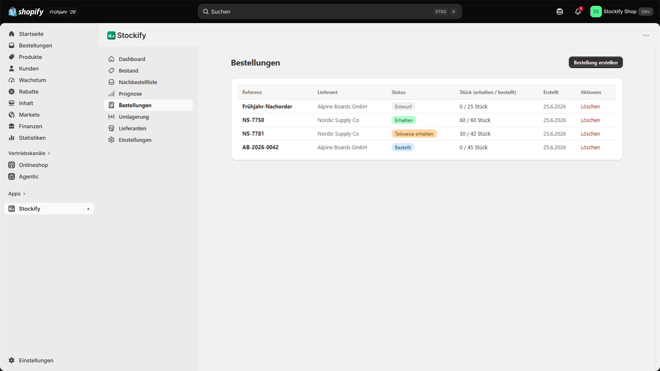660x371 pixels.
Task: Click the Rabatte discount icon
Action: point(12,92)
